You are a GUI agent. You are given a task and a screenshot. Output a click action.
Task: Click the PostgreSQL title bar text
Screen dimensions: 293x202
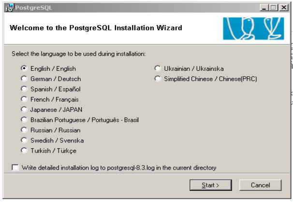click(34, 8)
